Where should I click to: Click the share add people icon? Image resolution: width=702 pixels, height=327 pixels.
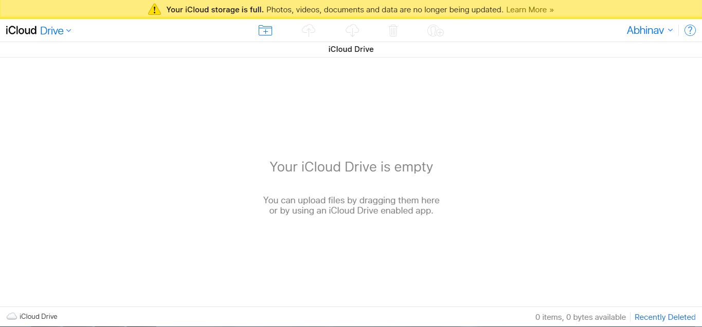coord(436,31)
